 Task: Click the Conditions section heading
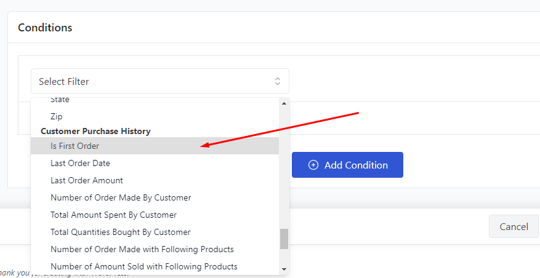45,28
